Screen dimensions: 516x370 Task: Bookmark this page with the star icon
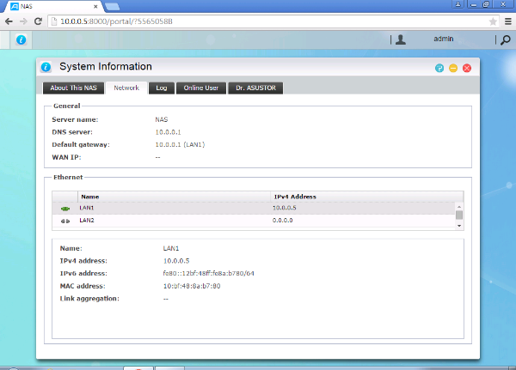tap(493, 21)
